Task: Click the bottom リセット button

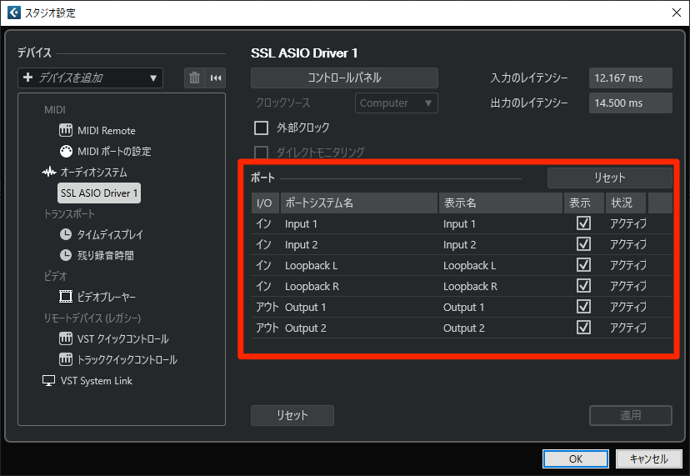Action: 292,415
